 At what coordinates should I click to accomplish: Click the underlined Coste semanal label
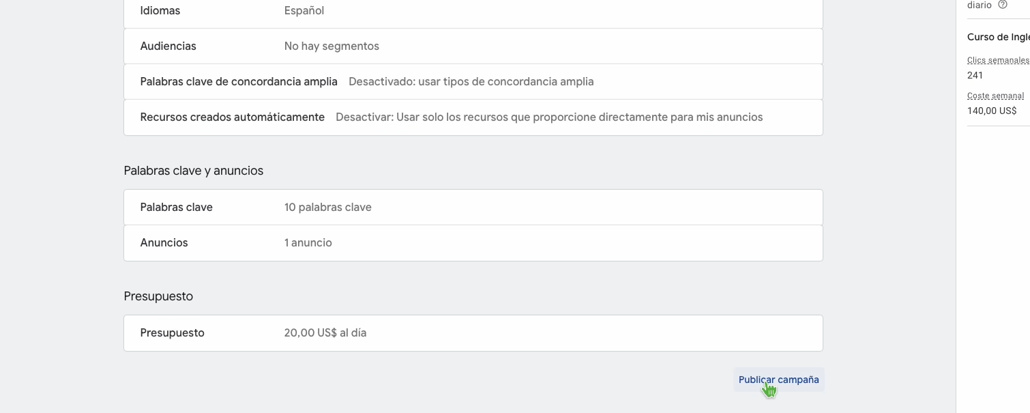[996, 96]
